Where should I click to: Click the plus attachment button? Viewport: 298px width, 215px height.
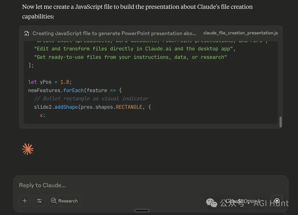[x=25, y=201]
